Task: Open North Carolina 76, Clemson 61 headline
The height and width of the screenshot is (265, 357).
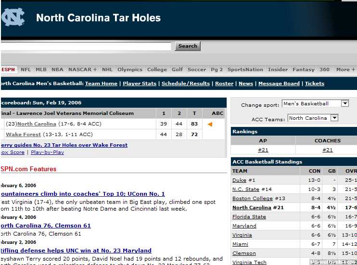Action: [x=45, y=225]
